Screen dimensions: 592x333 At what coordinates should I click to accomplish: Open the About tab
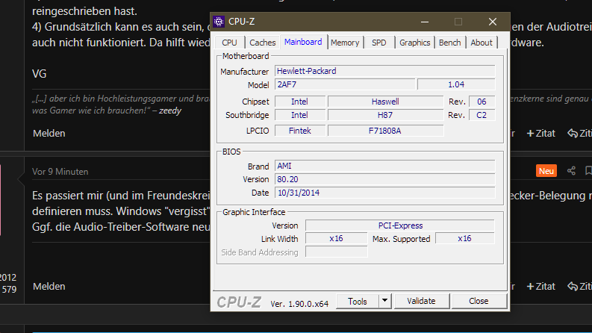point(482,43)
